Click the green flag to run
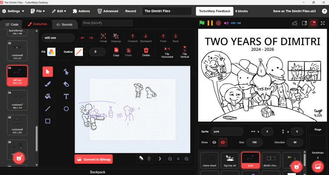Viewport: 329px width, 175px height. [202, 23]
